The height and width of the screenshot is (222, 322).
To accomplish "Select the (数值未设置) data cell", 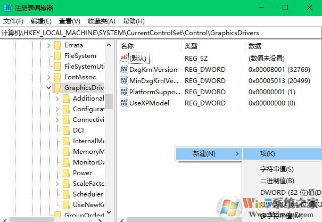I will tap(267, 59).
